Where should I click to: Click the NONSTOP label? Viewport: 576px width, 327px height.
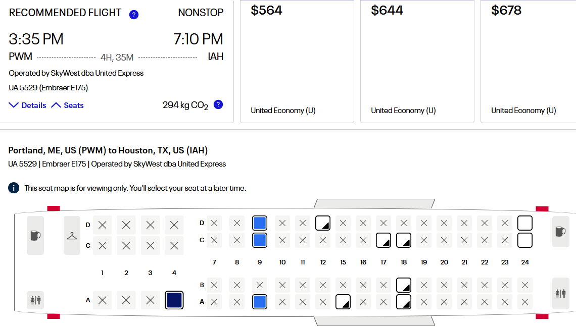tap(201, 13)
